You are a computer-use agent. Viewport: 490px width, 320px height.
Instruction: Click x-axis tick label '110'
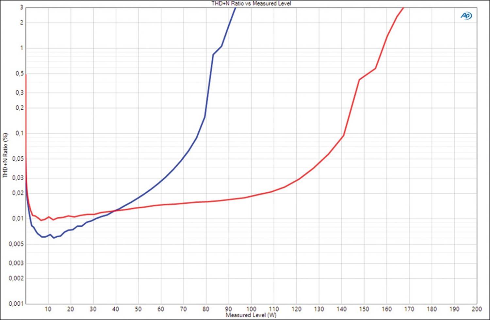[274, 309]
